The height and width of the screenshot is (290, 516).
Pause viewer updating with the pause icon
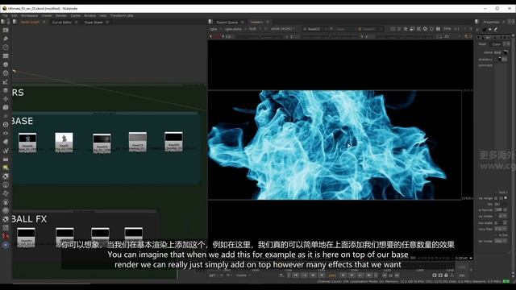(x=438, y=29)
